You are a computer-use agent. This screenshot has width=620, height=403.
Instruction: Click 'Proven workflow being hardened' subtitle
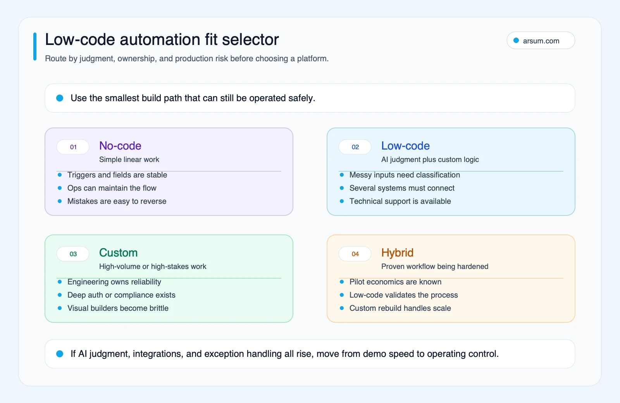[435, 266]
